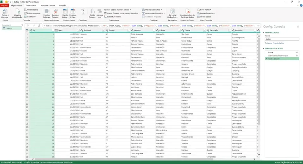Select the Tipo Alterado applied step
This screenshot has height=164, width=303.
pyautogui.click(x=282, y=59)
